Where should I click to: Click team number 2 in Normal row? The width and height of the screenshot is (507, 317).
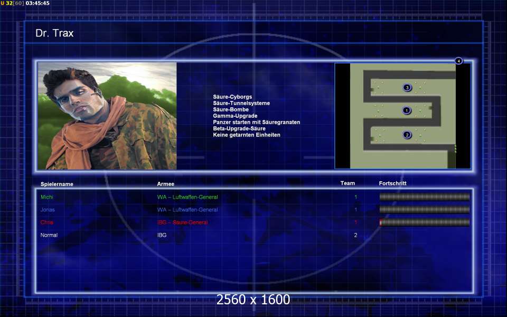click(355, 235)
